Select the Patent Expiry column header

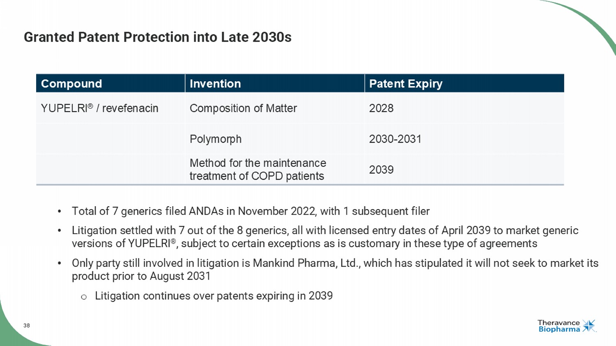click(x=406, y=84)
